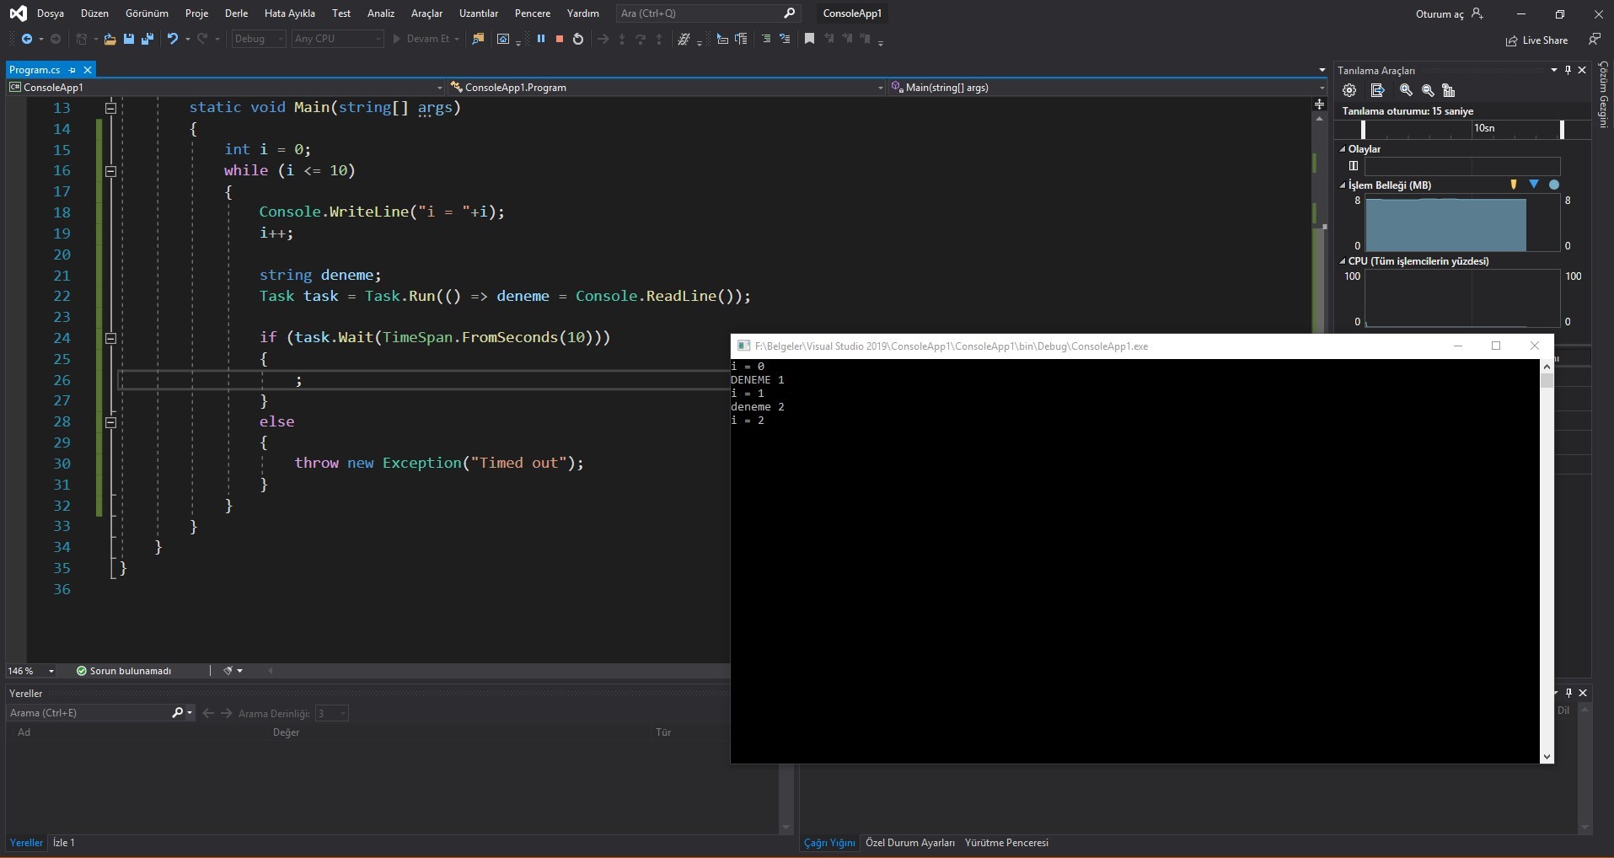Click the Undo arrow icon
The width and height of the screenshot is (1614, 858).
pos(173,39)
